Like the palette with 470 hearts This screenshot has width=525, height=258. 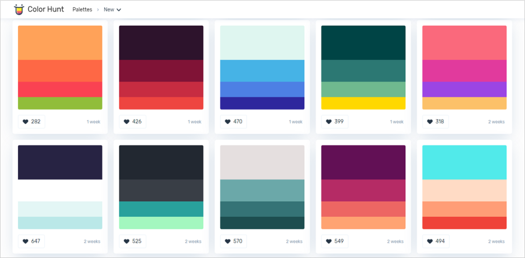pyautogui.click(x=234, y=122)
